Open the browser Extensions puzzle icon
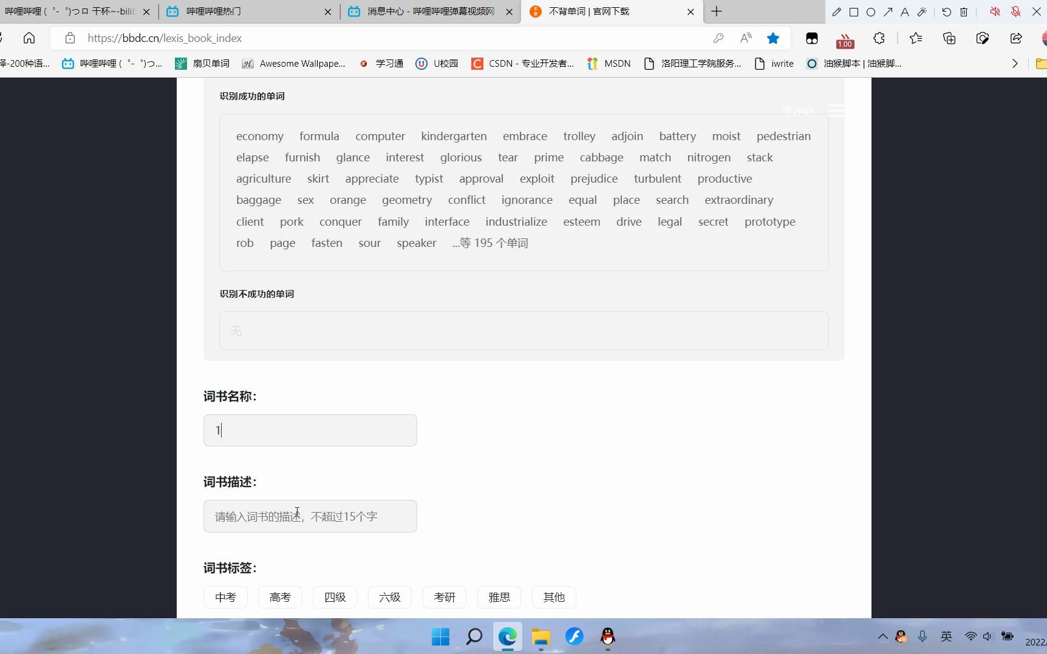The width and height of the screenshot is (1047, 654). click(x=879, y=38)
